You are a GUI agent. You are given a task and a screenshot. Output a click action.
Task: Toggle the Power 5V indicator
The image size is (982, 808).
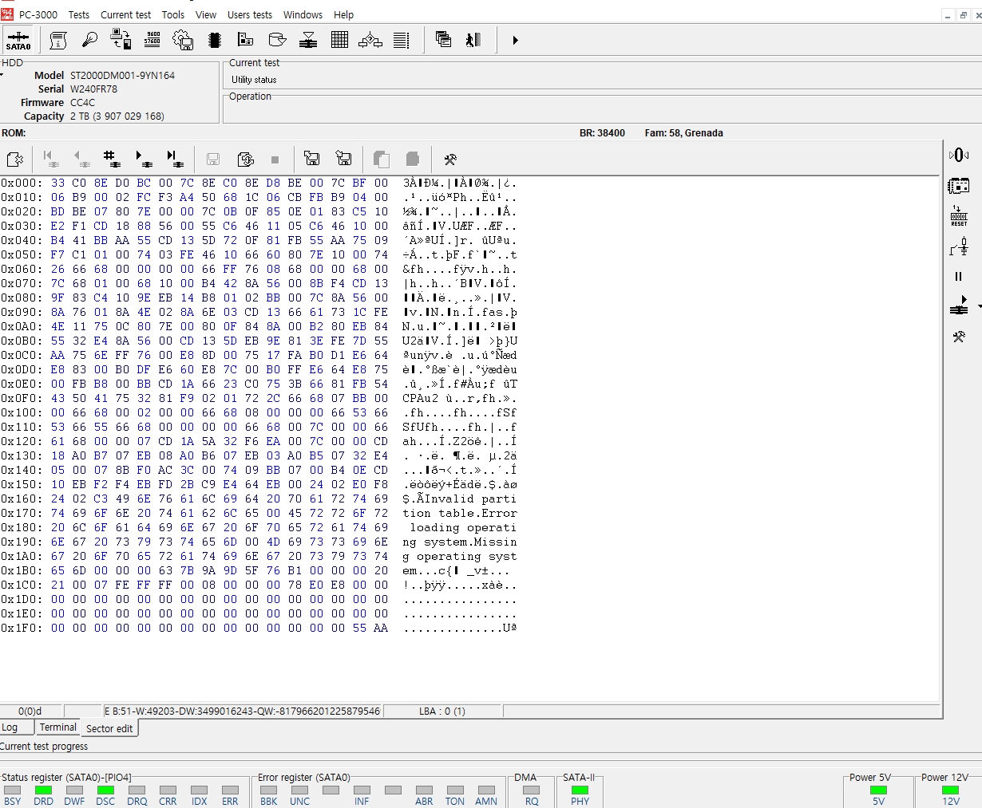point(878,790)
